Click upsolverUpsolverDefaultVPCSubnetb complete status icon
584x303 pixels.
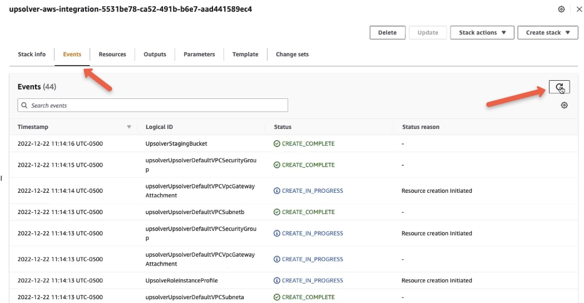(276, 212)
